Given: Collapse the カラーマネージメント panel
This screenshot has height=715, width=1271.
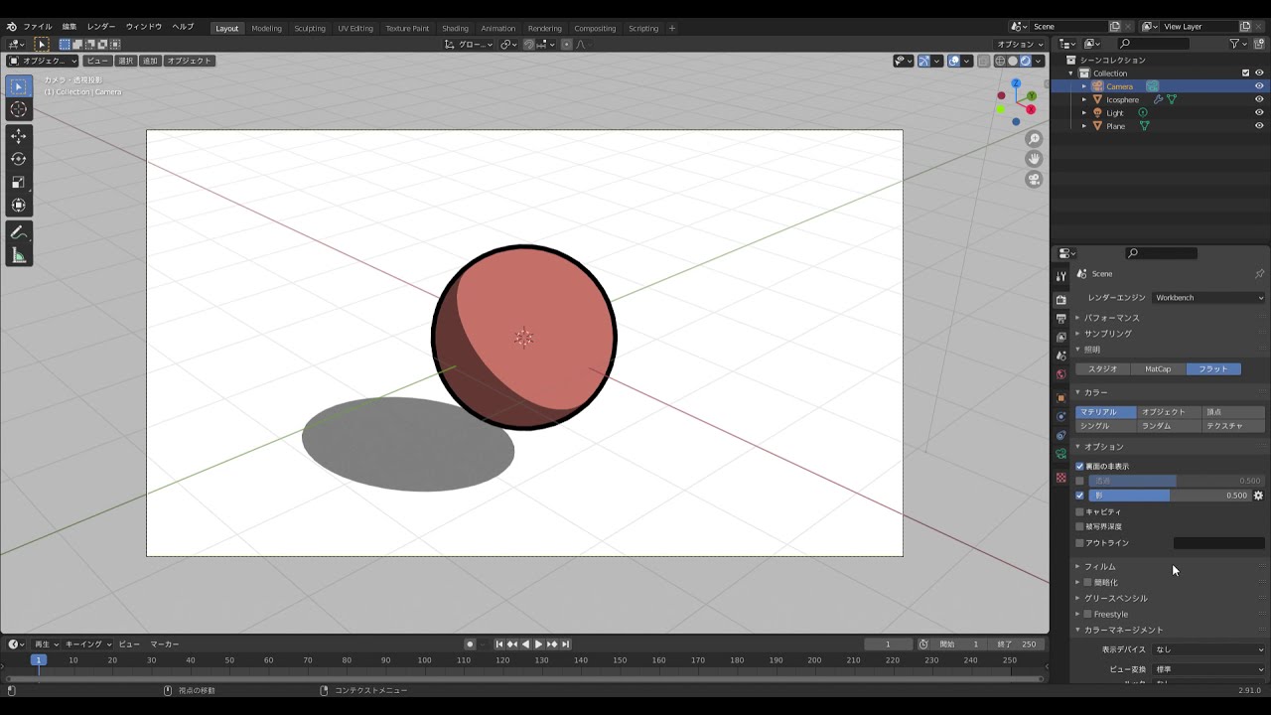Looking at the screenshot, I should click(1123, 630).
